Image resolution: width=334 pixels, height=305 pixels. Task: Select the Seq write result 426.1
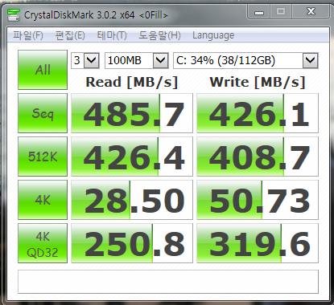click(x=258, y=113)
